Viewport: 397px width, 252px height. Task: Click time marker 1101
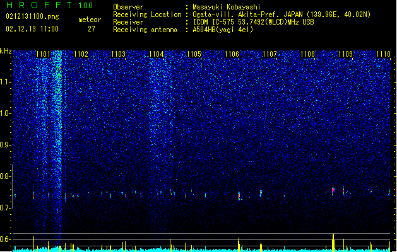point(43,54)
